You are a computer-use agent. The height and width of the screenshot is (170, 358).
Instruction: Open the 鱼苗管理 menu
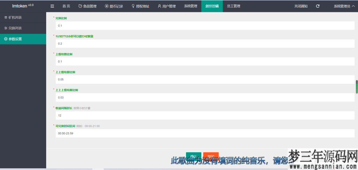pos(87,6)
